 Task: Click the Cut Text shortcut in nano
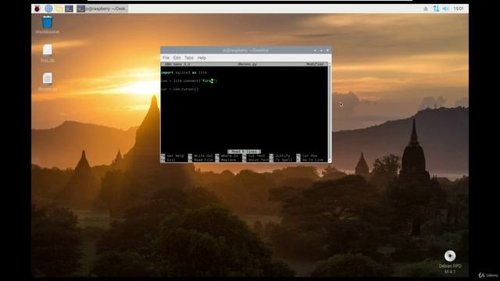[x=254, y=156]
